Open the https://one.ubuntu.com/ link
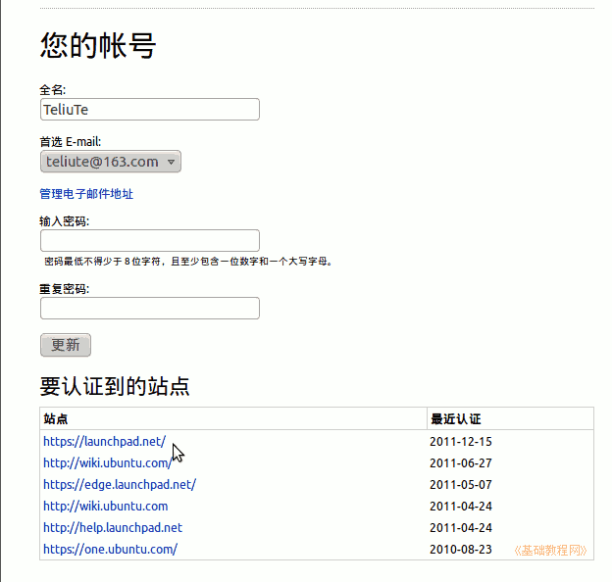 [x=110, y=550]
